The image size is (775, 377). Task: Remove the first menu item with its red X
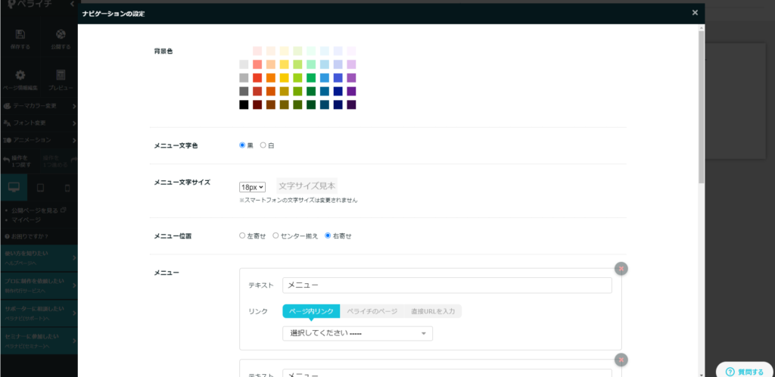[x=621, y=268]
